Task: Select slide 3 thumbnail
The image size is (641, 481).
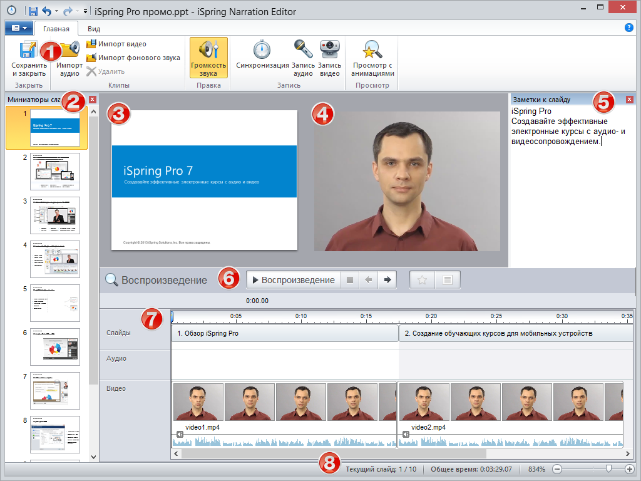Action: point(55,215)
